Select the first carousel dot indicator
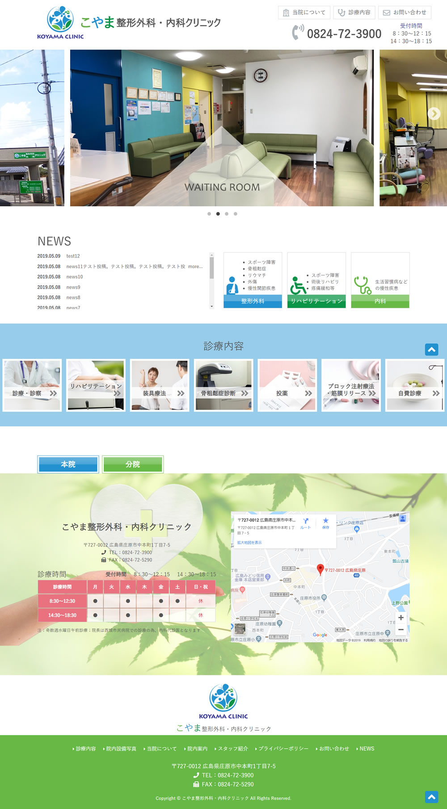Screen dimensions: 447x809 pos(209,214)
